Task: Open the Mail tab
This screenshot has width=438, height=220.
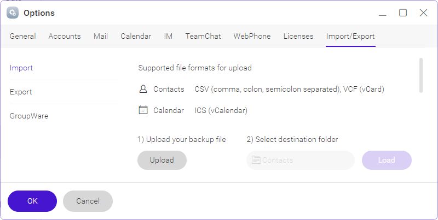Action: pyautogui.click(x=101, y=36)
